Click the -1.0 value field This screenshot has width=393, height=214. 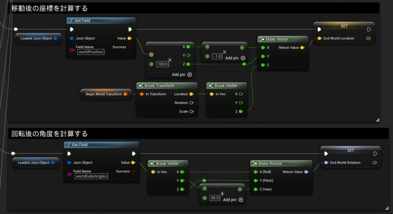click(217, 56)
